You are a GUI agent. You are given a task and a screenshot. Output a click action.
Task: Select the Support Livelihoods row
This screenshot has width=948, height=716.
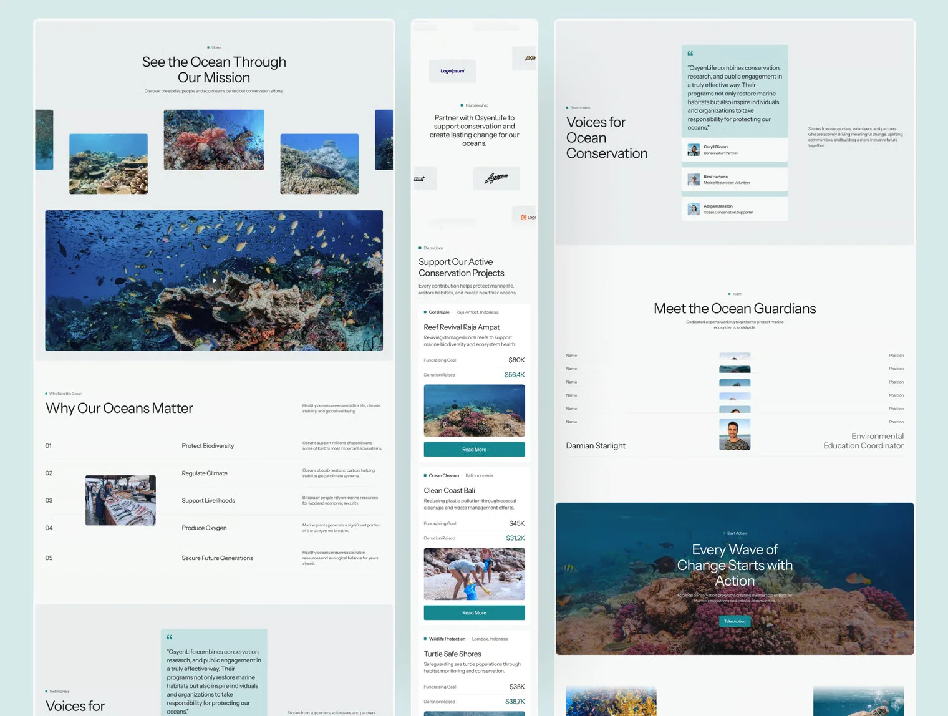coord(214,500)
